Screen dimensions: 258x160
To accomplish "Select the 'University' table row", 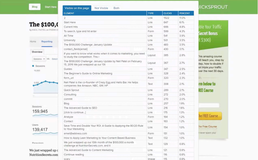I will (128, 40).
